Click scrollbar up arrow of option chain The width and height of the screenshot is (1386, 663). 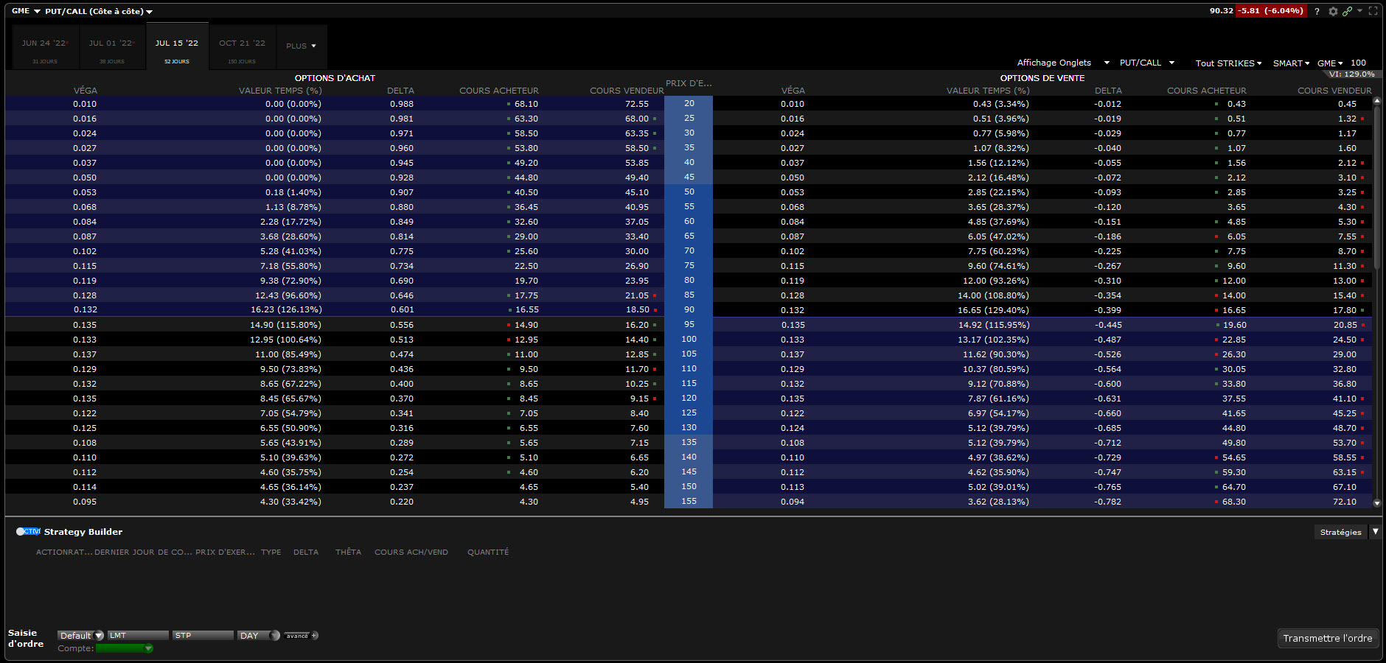coord(1376,102)
